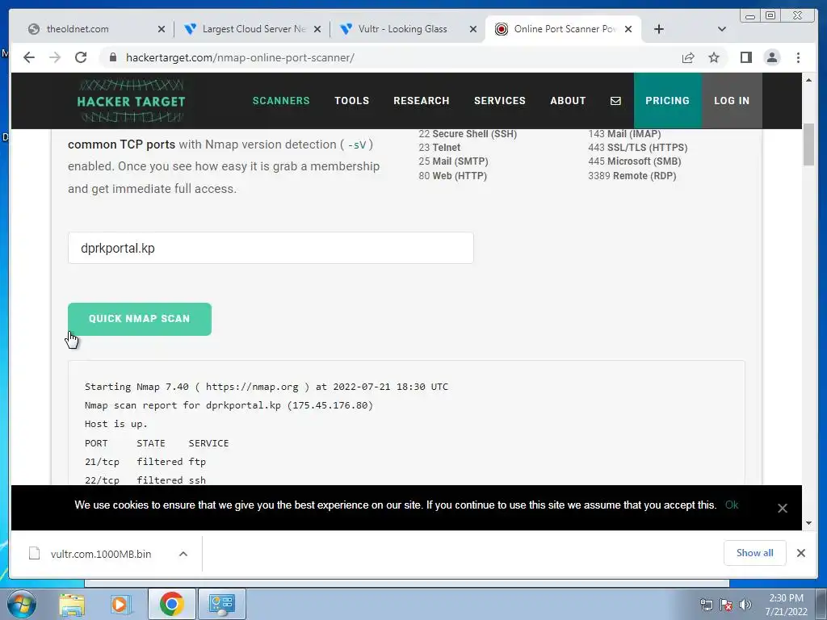Screen dimensions: 827x620
Task: Click the dprkportal.kp target input field
Action: [x=271, y=248]
